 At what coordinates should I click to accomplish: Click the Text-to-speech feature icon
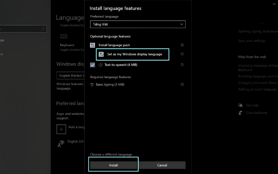point(100,65)
